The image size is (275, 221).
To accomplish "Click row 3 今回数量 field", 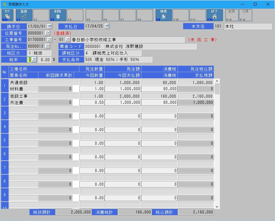I will [92, 116].
